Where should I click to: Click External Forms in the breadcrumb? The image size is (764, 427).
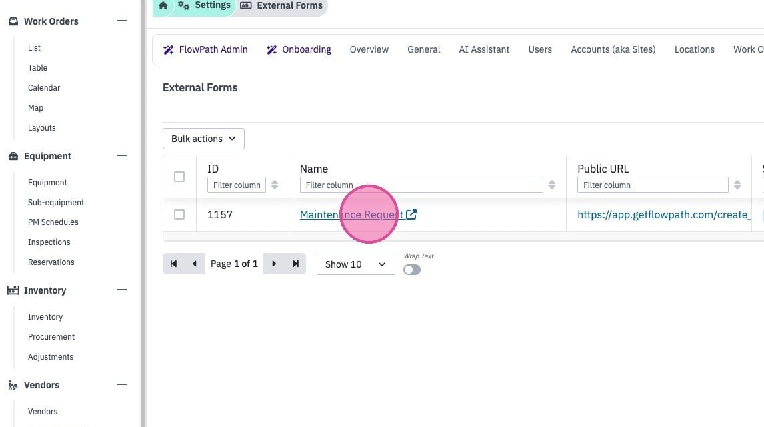[289, 5]
